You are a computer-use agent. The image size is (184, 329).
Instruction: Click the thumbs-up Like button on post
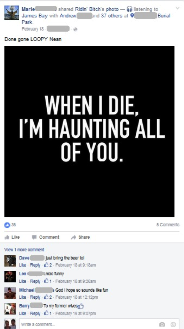pos(12,237)
